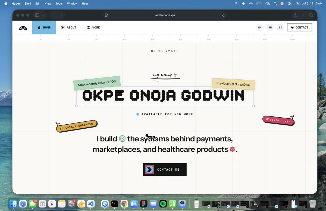The width and height of the screenshot is (326, 211).
Task: Open Finder from the dock
Action: [x=13, y=204]
